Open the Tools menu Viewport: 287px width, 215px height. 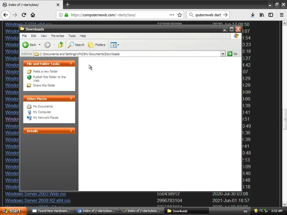[72, 36]
